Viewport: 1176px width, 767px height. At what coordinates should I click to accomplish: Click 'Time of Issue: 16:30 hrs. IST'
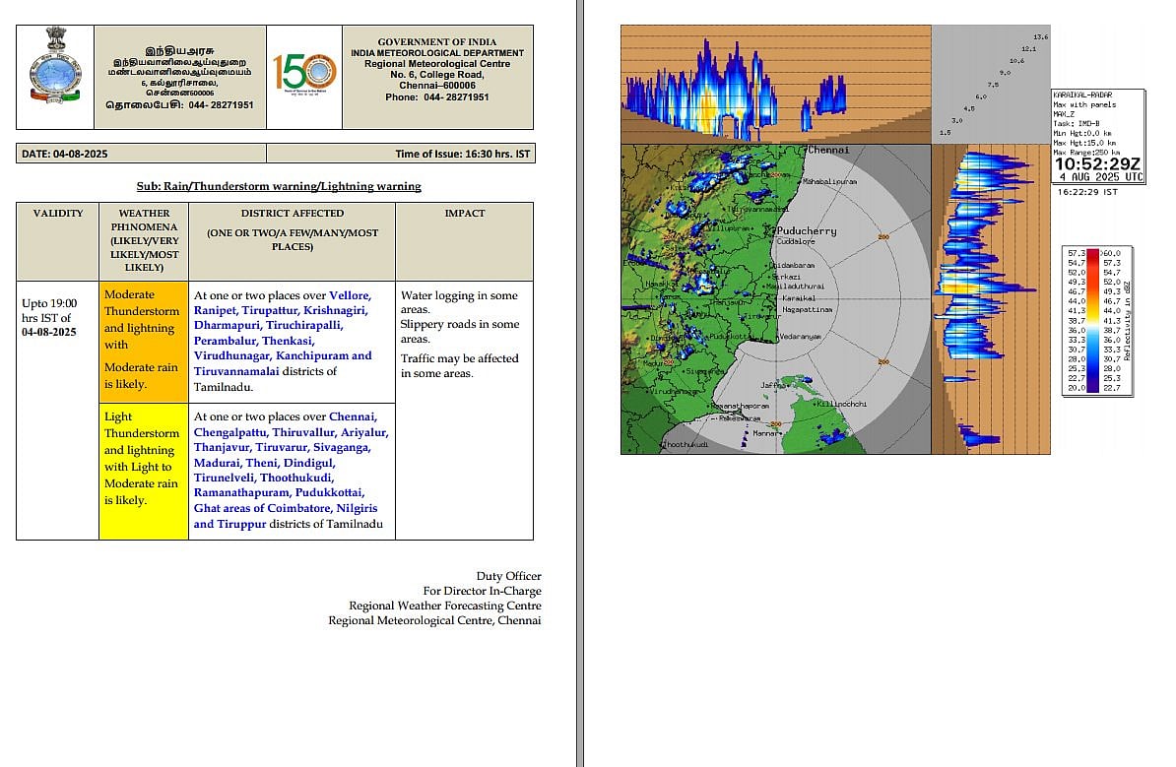point(463,154)
